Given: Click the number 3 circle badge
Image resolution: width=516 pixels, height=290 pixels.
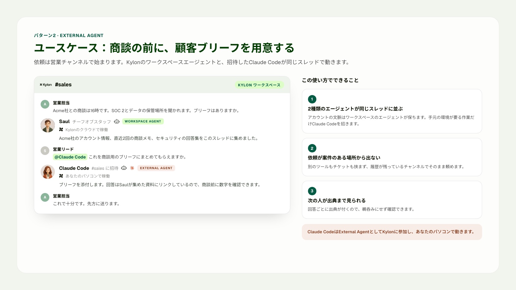Looking at the screenshot, I should coord(312,191).
